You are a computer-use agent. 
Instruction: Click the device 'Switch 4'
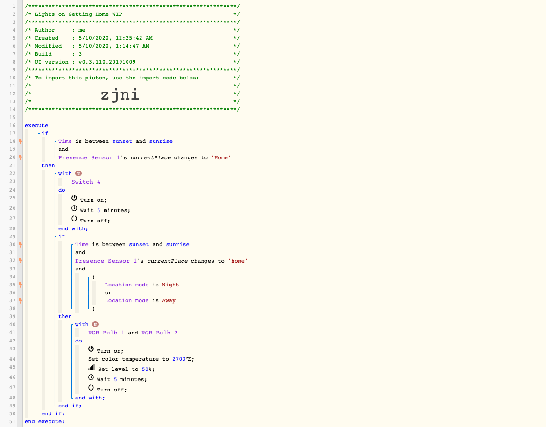pos(86,182)
